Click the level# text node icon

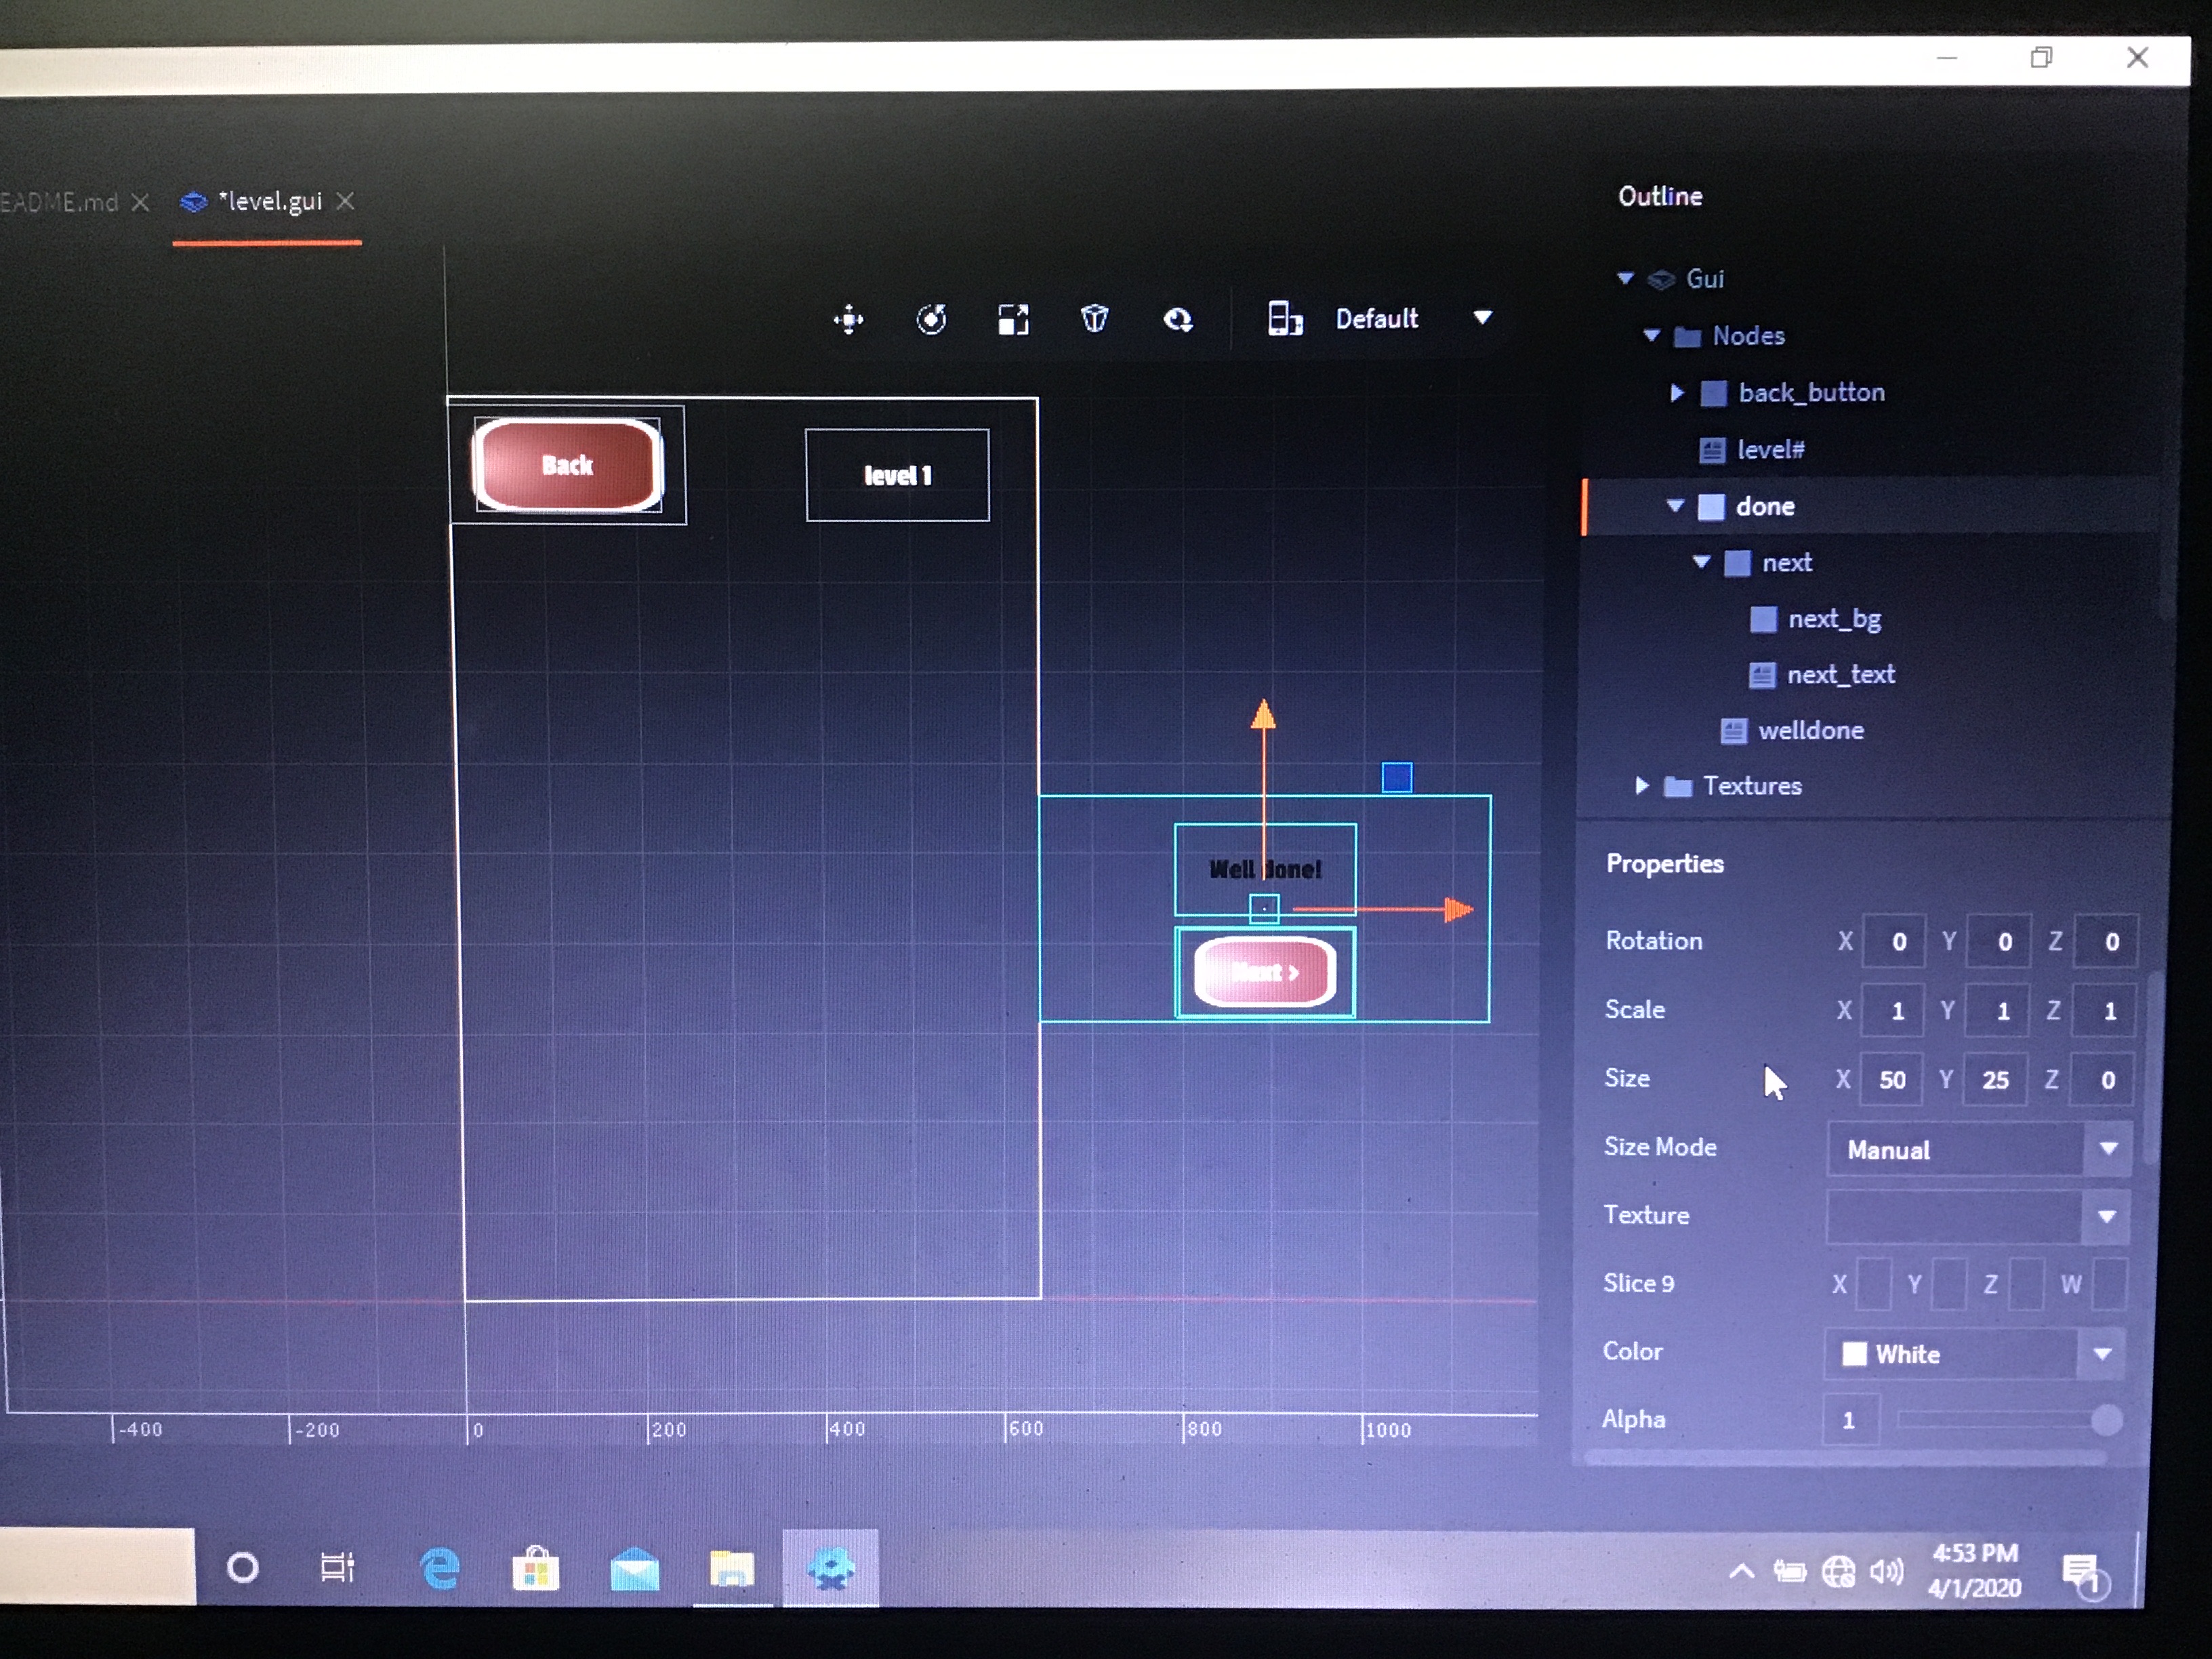point(1712,450)
